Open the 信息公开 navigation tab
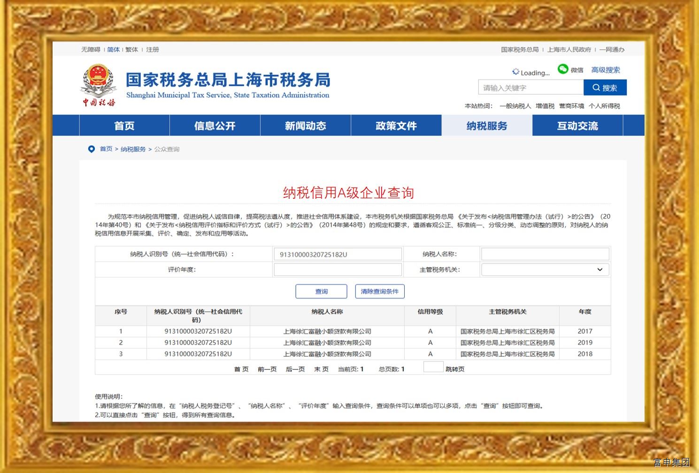 click(215, 126)
